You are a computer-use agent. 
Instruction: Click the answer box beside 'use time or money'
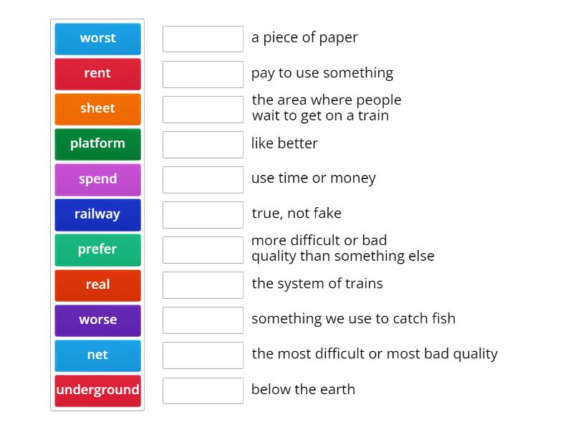(203, 179)
